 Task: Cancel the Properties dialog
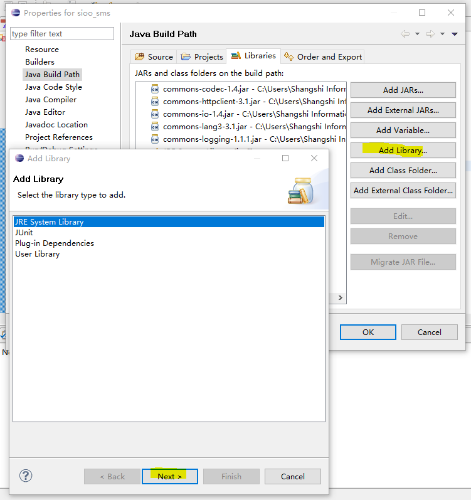[429, 332]
